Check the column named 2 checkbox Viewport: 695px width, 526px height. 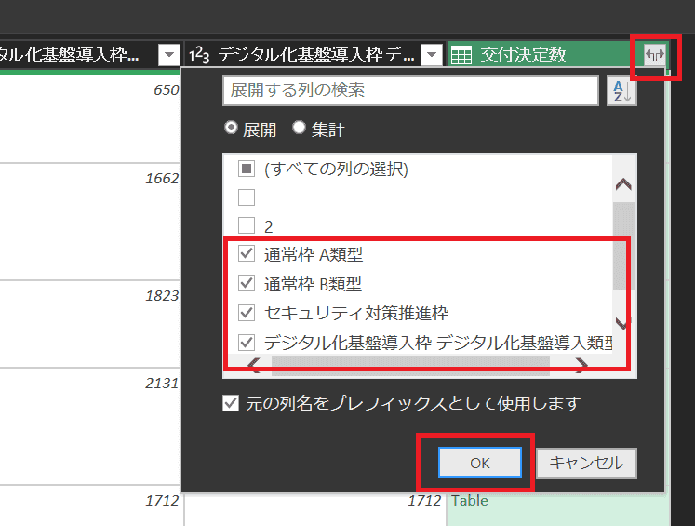point(247,225)
